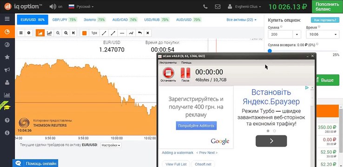This screenshot has height=167, width=343.
Task: Open the bar chart statistics icon in sidebar
Action: (7, 95)
